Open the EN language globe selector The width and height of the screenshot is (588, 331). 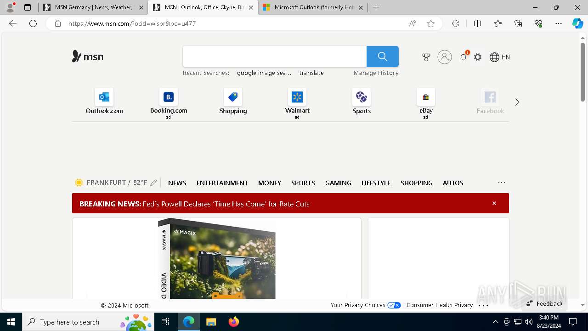(500, 57)
